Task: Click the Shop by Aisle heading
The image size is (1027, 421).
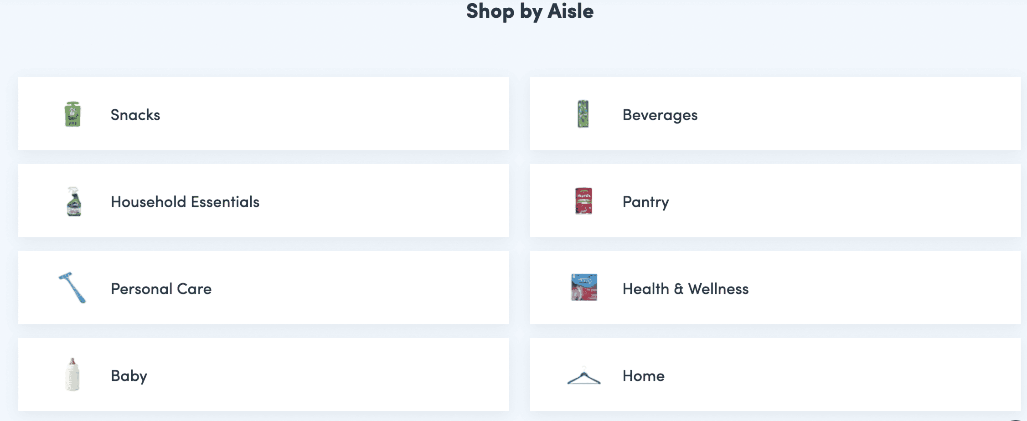Action: pyautogui.click(x=530, y=11)
